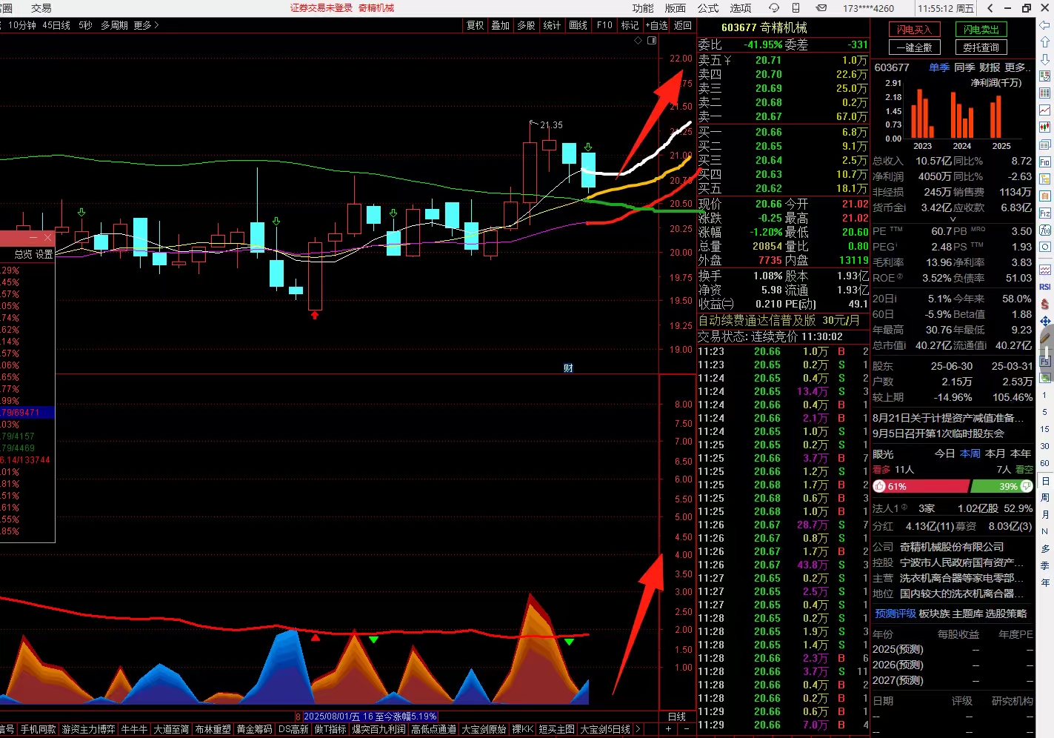Click the diamond icon above the chart
Image resolution: width=1054 pixels, height=738 pixels.
638,41
